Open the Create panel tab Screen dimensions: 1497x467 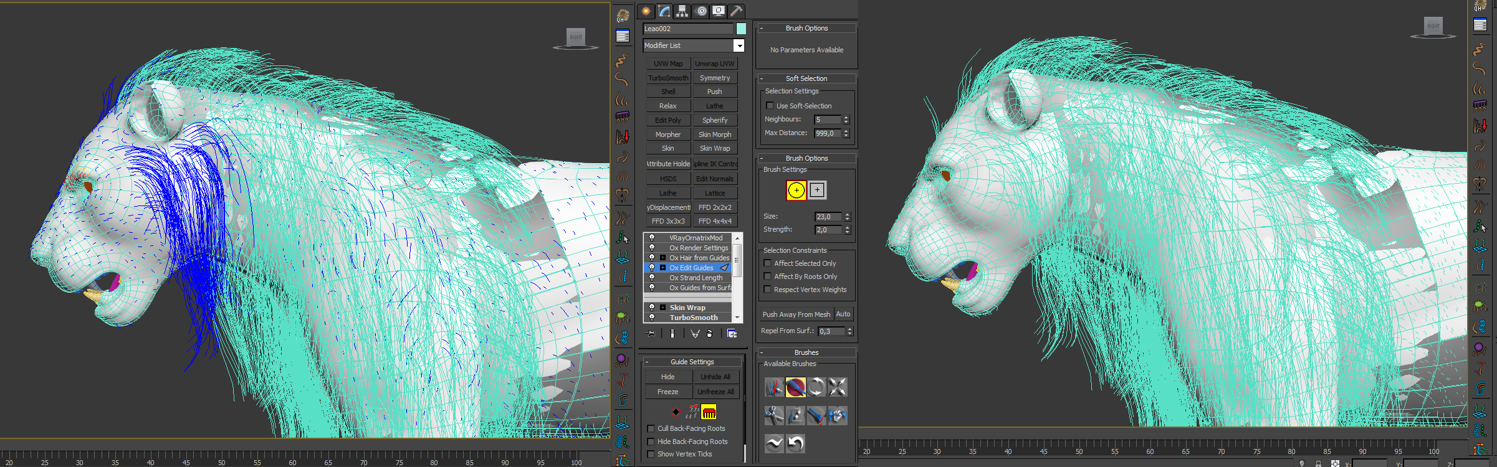pyautogui.click(x=646, y=11)
